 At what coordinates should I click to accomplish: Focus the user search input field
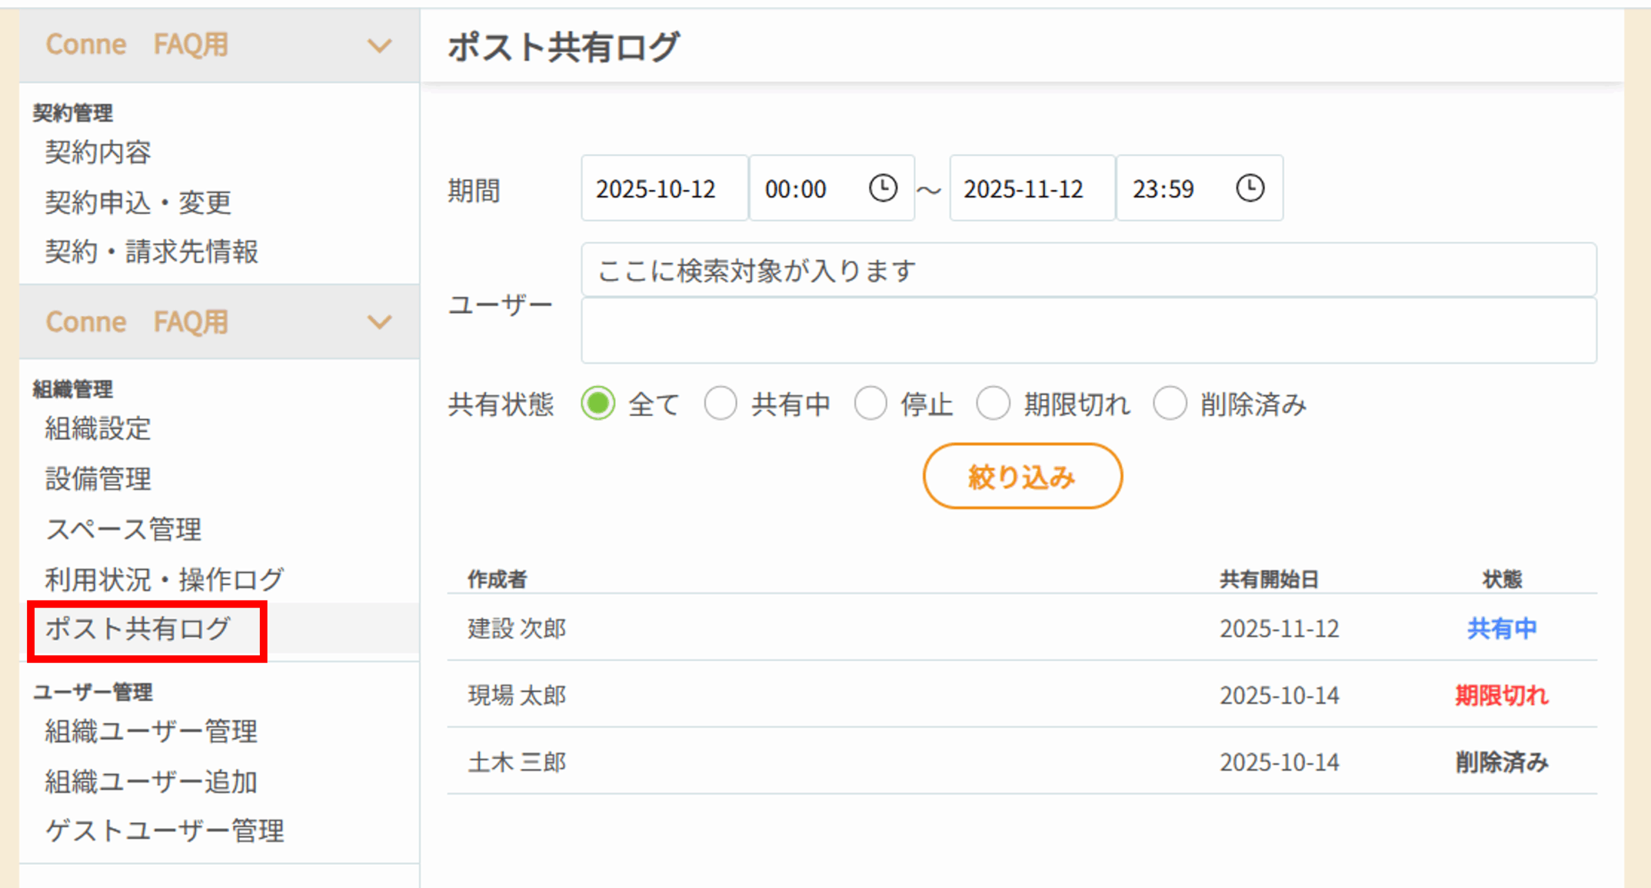point(1088,271)
